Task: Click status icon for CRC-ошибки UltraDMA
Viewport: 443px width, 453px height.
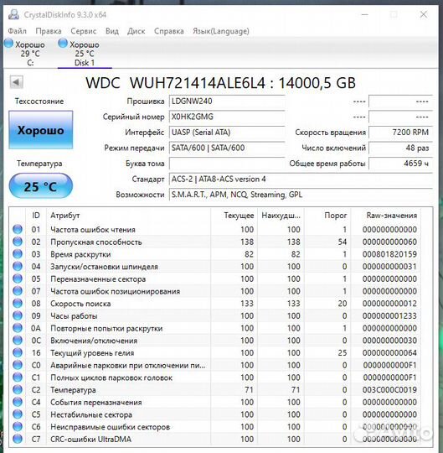Action: pyautogui.click(x=18, y=439)
